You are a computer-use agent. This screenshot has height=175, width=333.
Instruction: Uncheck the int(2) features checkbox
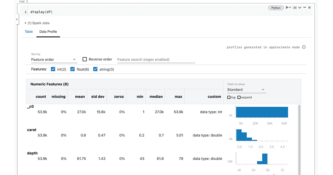coord(53,69)
